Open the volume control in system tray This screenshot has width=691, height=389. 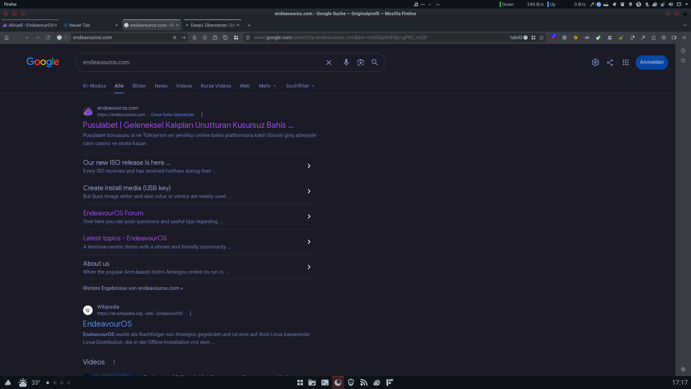pos(671,4)
